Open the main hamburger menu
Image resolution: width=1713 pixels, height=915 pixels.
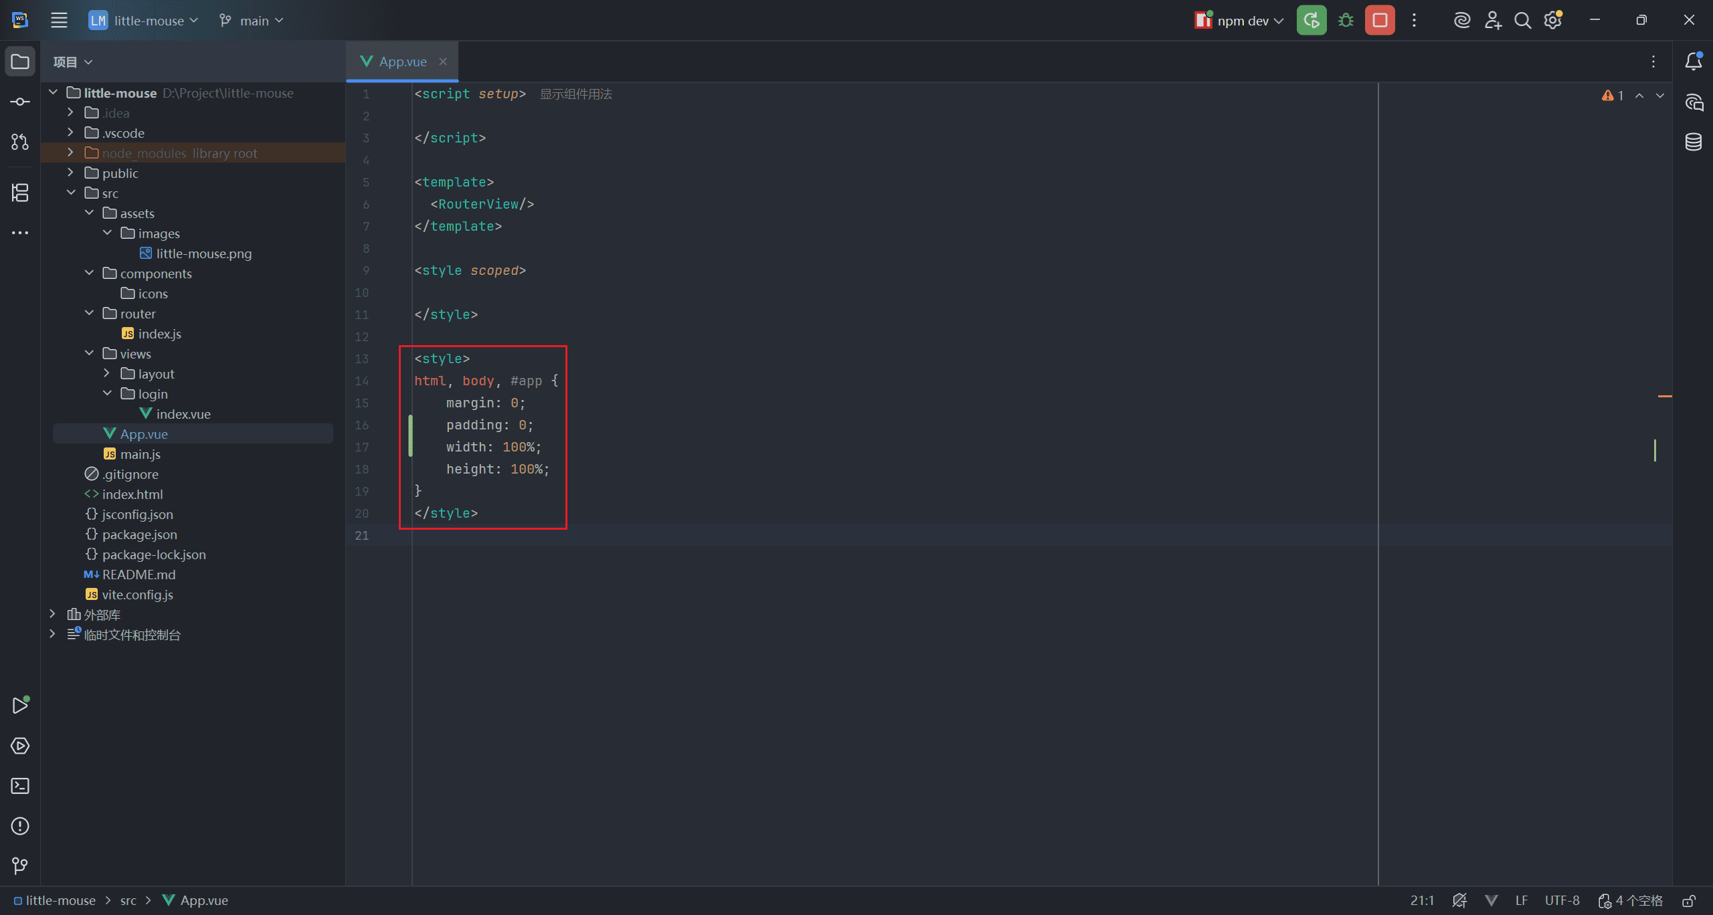click(59, 21)
